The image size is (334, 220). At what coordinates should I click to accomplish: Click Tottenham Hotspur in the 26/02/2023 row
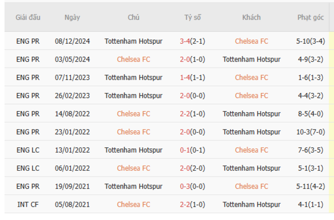(134, 96)
